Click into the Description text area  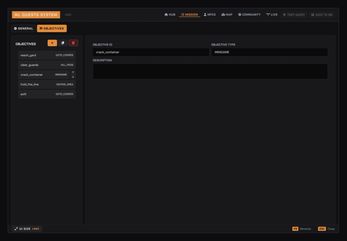[210, 71]
